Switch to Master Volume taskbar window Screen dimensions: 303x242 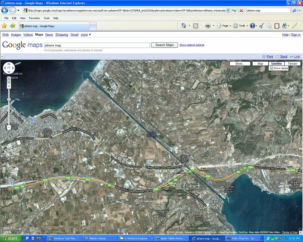(x=100, y=239)
